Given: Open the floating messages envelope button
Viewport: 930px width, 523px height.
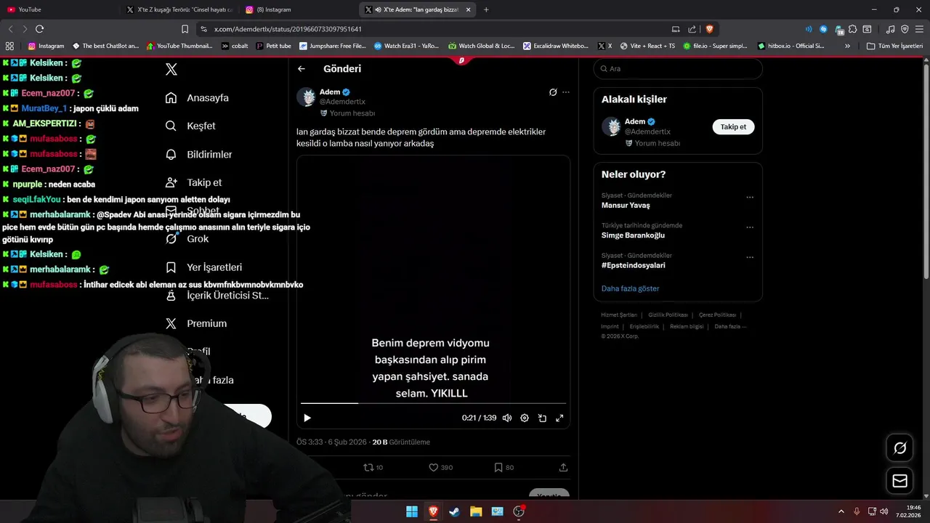Looking at the screenshot, I should click(x=899, y=481).
